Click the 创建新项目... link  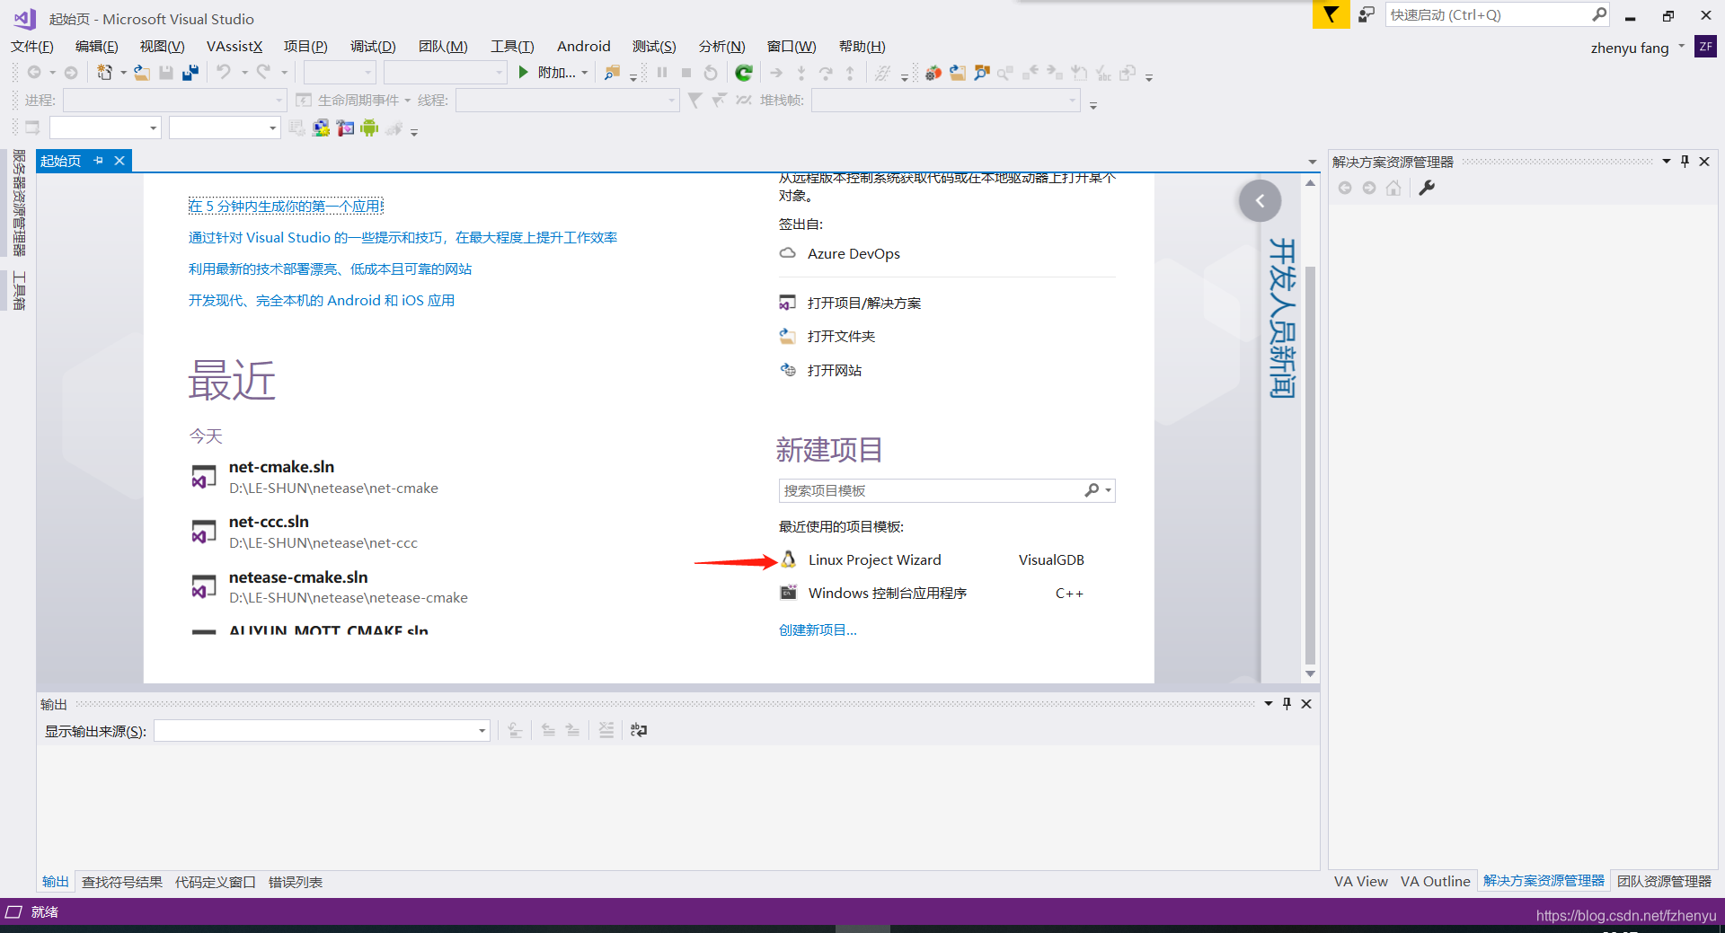tap(818, 630)
